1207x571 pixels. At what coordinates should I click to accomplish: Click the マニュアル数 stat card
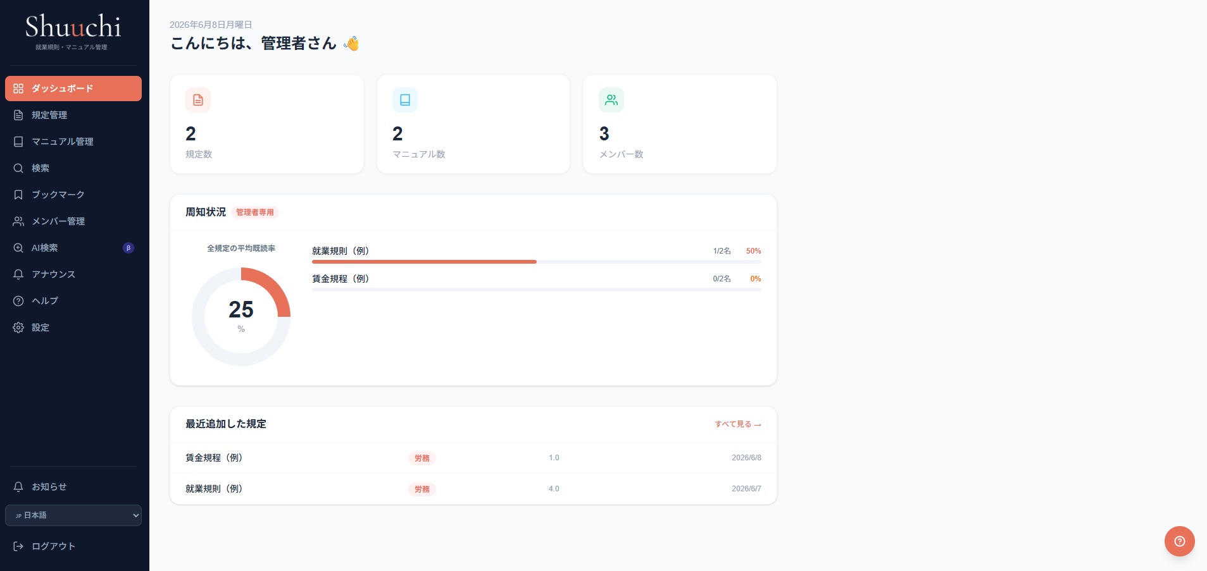click(473, 124)
